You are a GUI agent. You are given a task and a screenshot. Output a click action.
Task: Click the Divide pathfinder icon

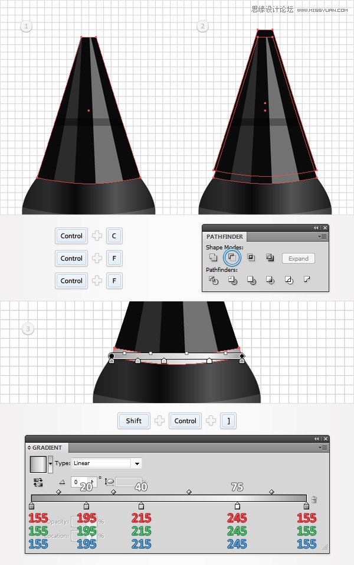click(x=214, y=280)
